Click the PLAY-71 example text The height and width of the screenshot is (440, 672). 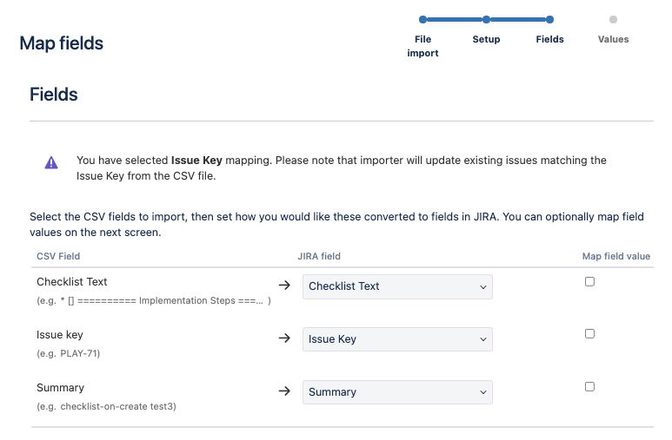(75, 353)
